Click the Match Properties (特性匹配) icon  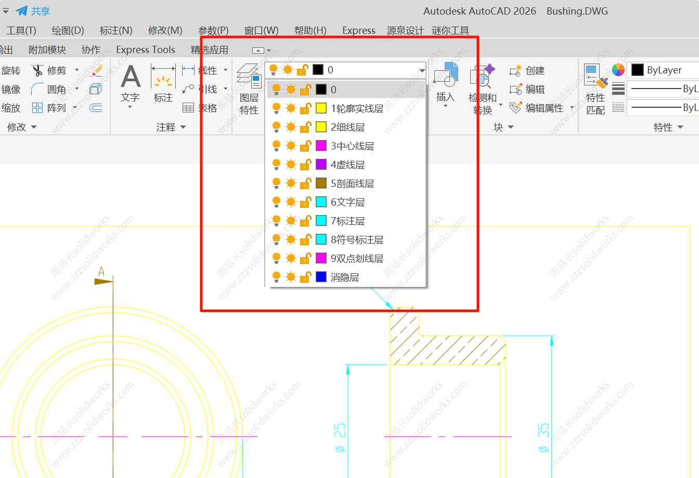596,77
